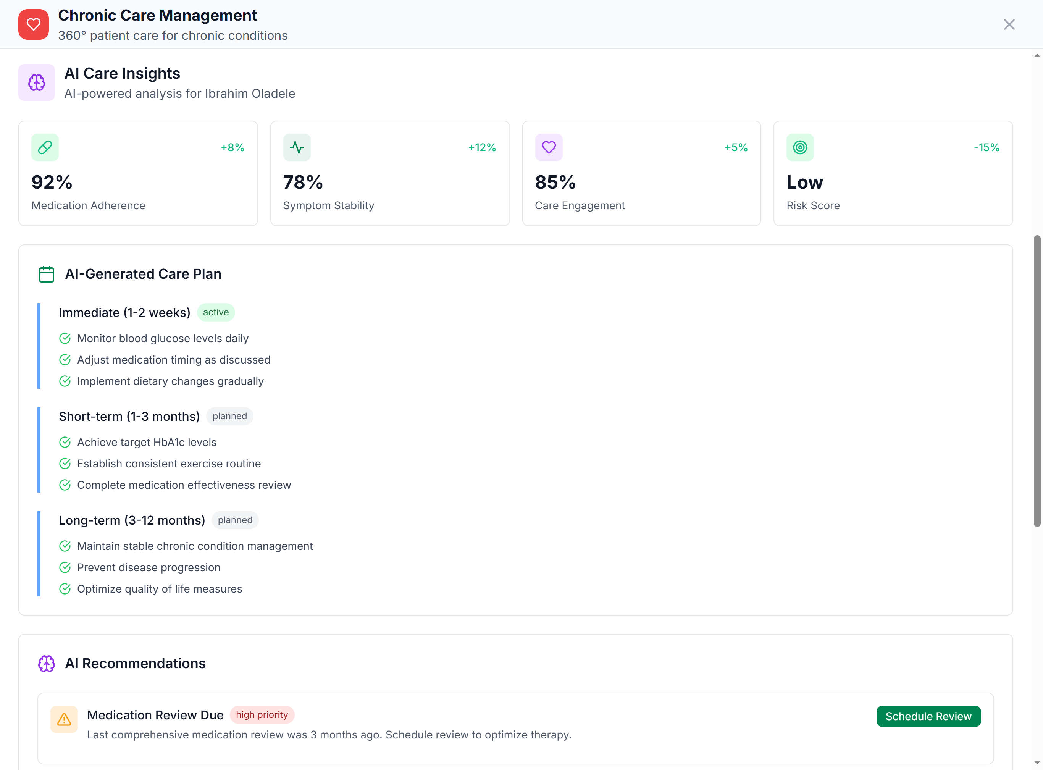Click the high priority tag

coord(262,714)
